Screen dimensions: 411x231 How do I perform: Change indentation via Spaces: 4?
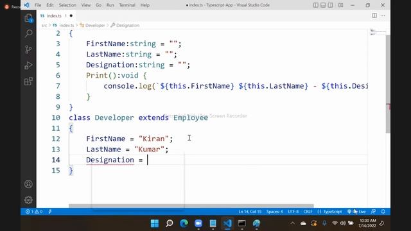[274, 211]
